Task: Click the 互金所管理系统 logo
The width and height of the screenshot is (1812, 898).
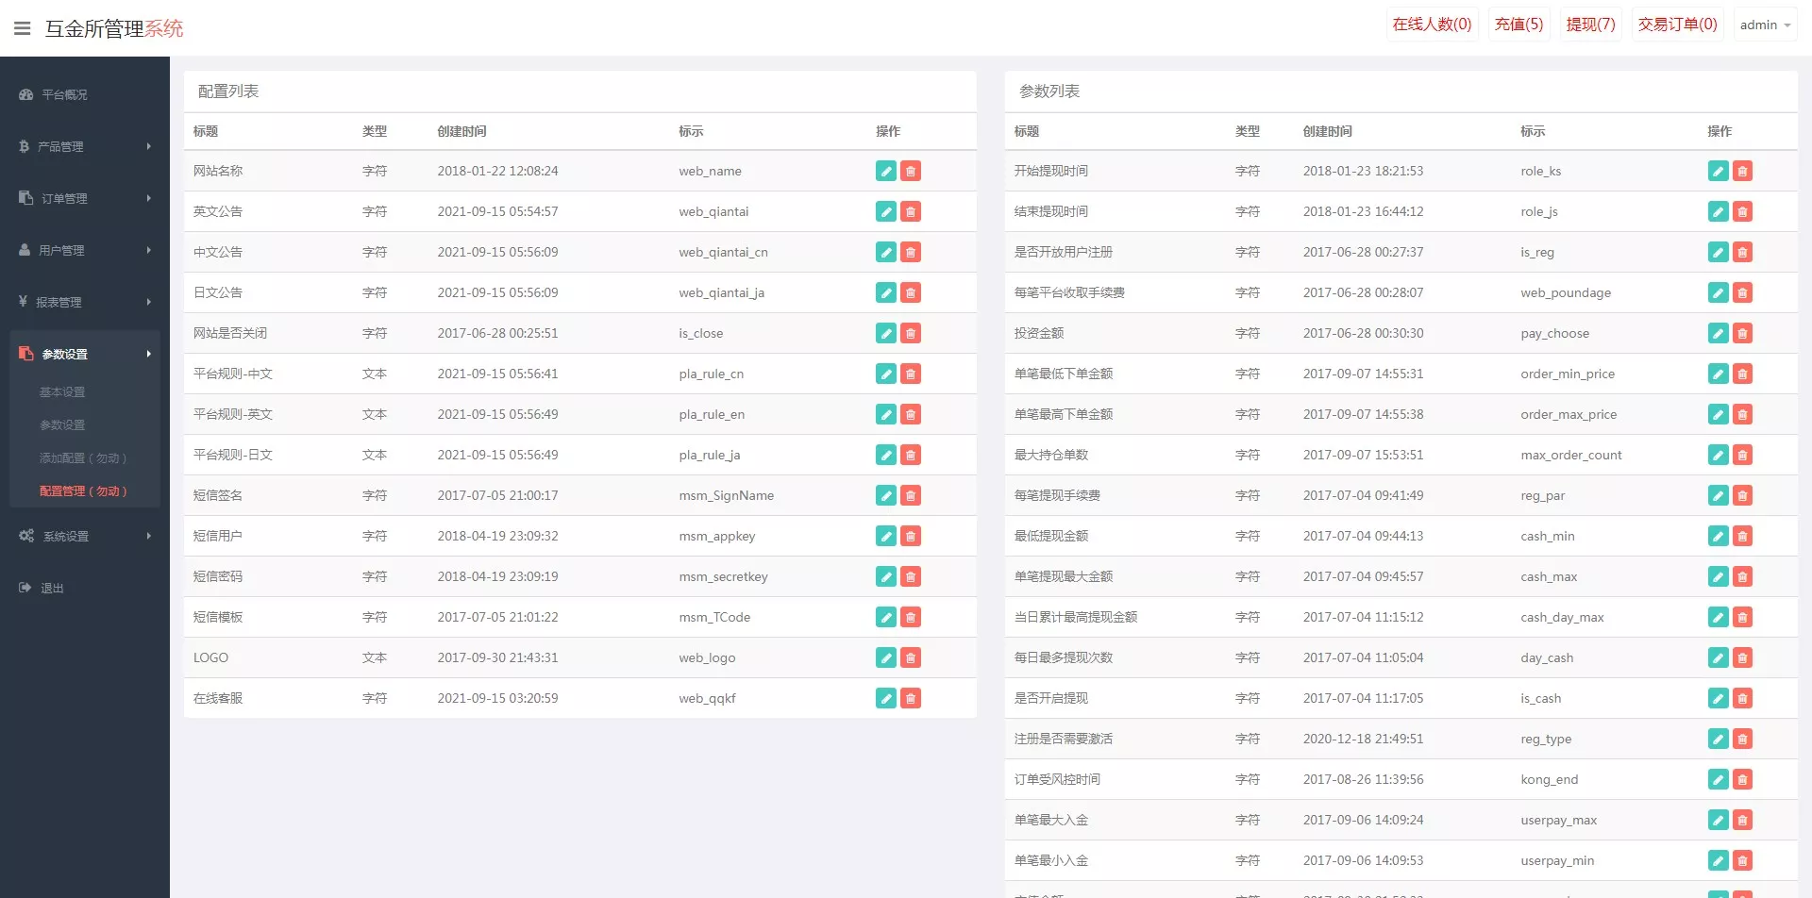Action: [113, 27]
